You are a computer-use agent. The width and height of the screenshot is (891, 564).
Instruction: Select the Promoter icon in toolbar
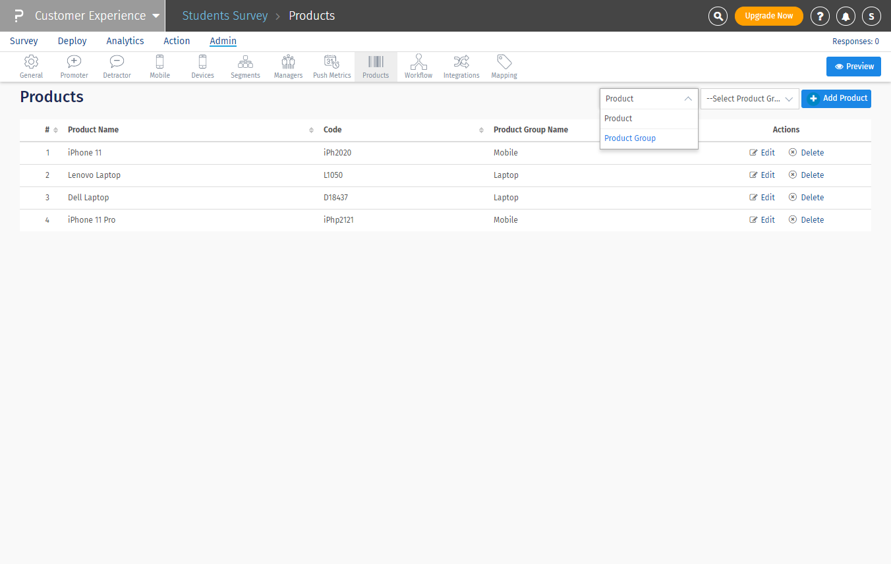pos(74,63)
